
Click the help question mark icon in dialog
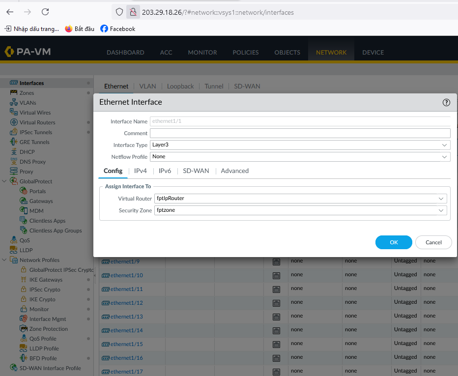tap(446, 102)
